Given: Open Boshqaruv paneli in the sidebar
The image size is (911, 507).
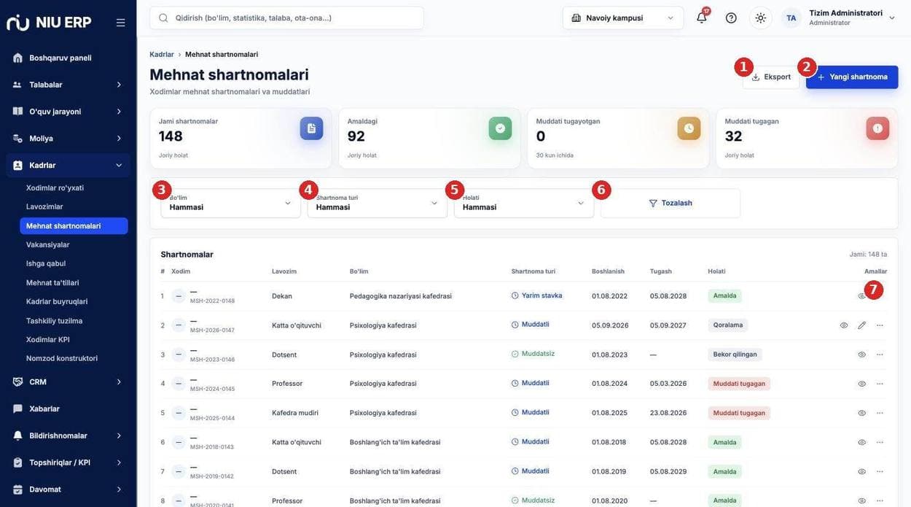Looking at the screenshot, I should [x=68, y=58].
